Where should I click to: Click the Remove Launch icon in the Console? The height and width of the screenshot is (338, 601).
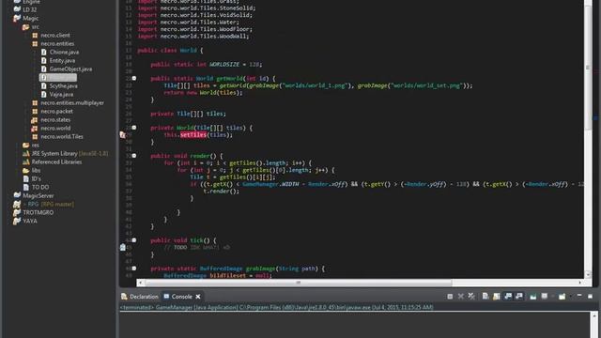pos(461,297)
